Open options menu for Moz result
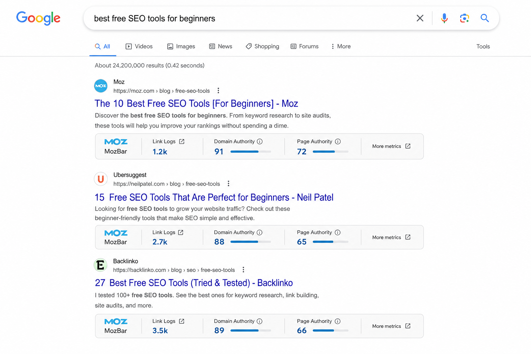 [218, 91]
